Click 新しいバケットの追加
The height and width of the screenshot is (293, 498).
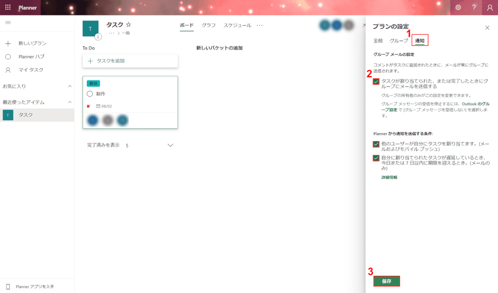click(220, 48)
